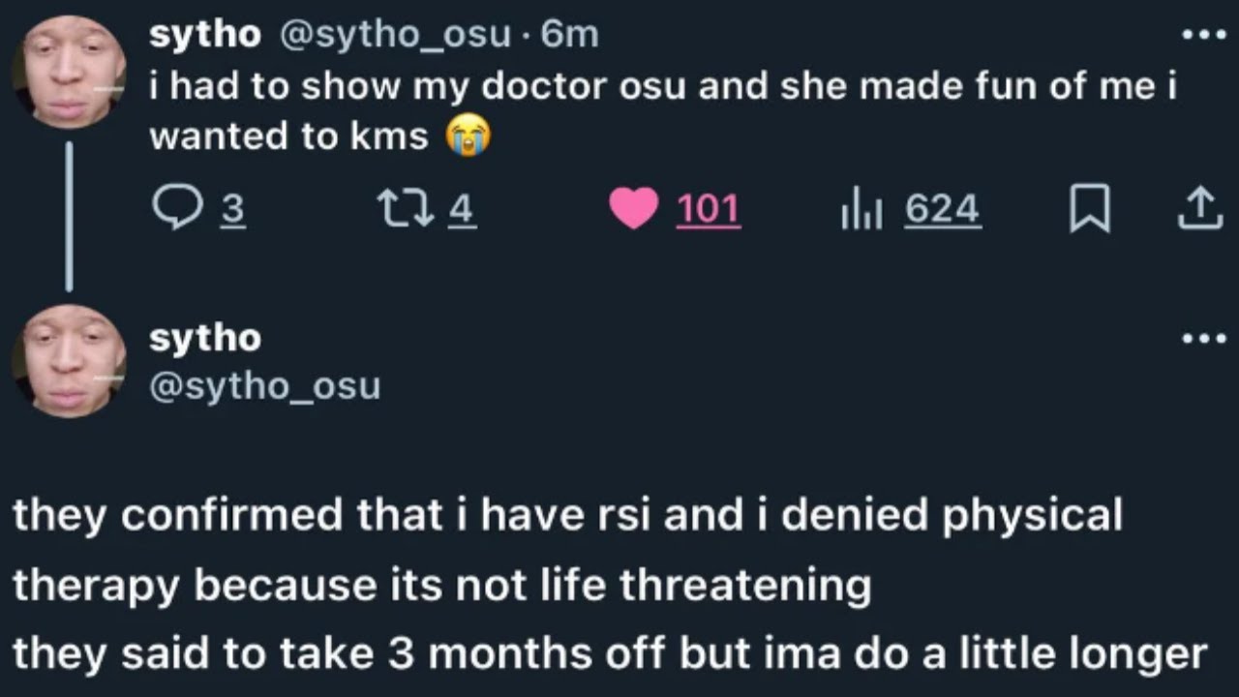
Task: Click the share upload icon
Action: [1199, 209]
